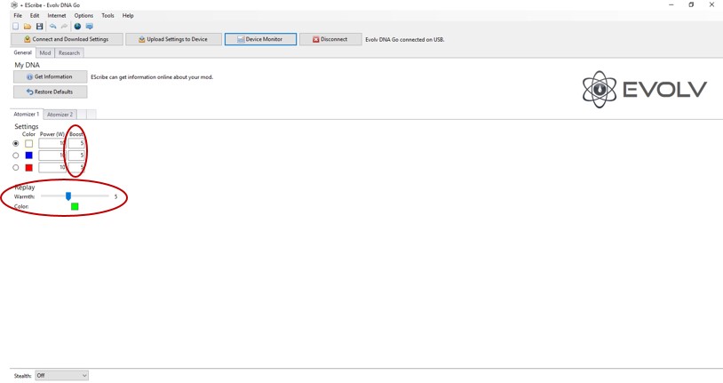This screenshot has width=723, height=383.
Task: Click the Undo arrow in toolbar
Action: [x=52, y=27]
